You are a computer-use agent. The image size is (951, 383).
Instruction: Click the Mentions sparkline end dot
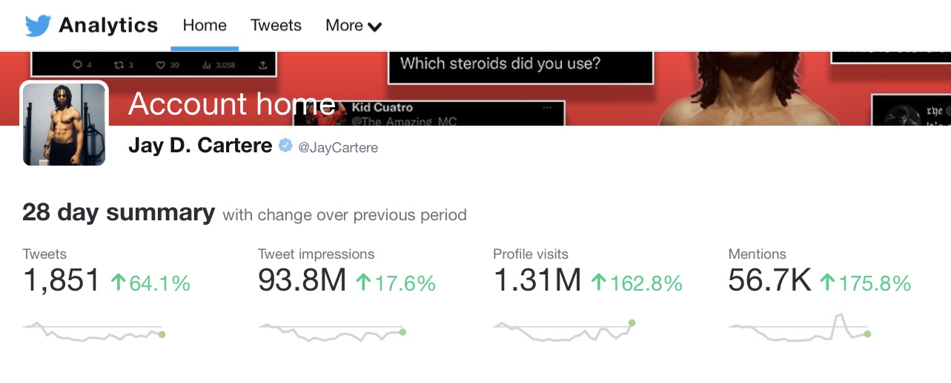(x=867, y=334)
